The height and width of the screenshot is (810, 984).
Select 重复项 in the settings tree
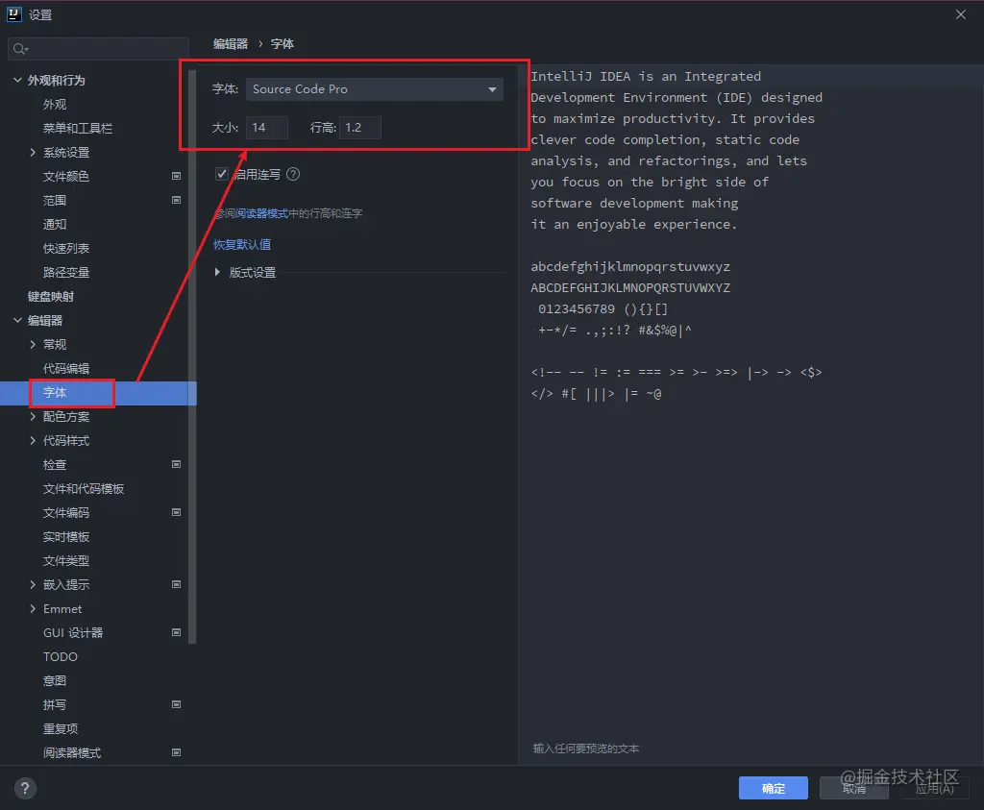pos(61,728)
